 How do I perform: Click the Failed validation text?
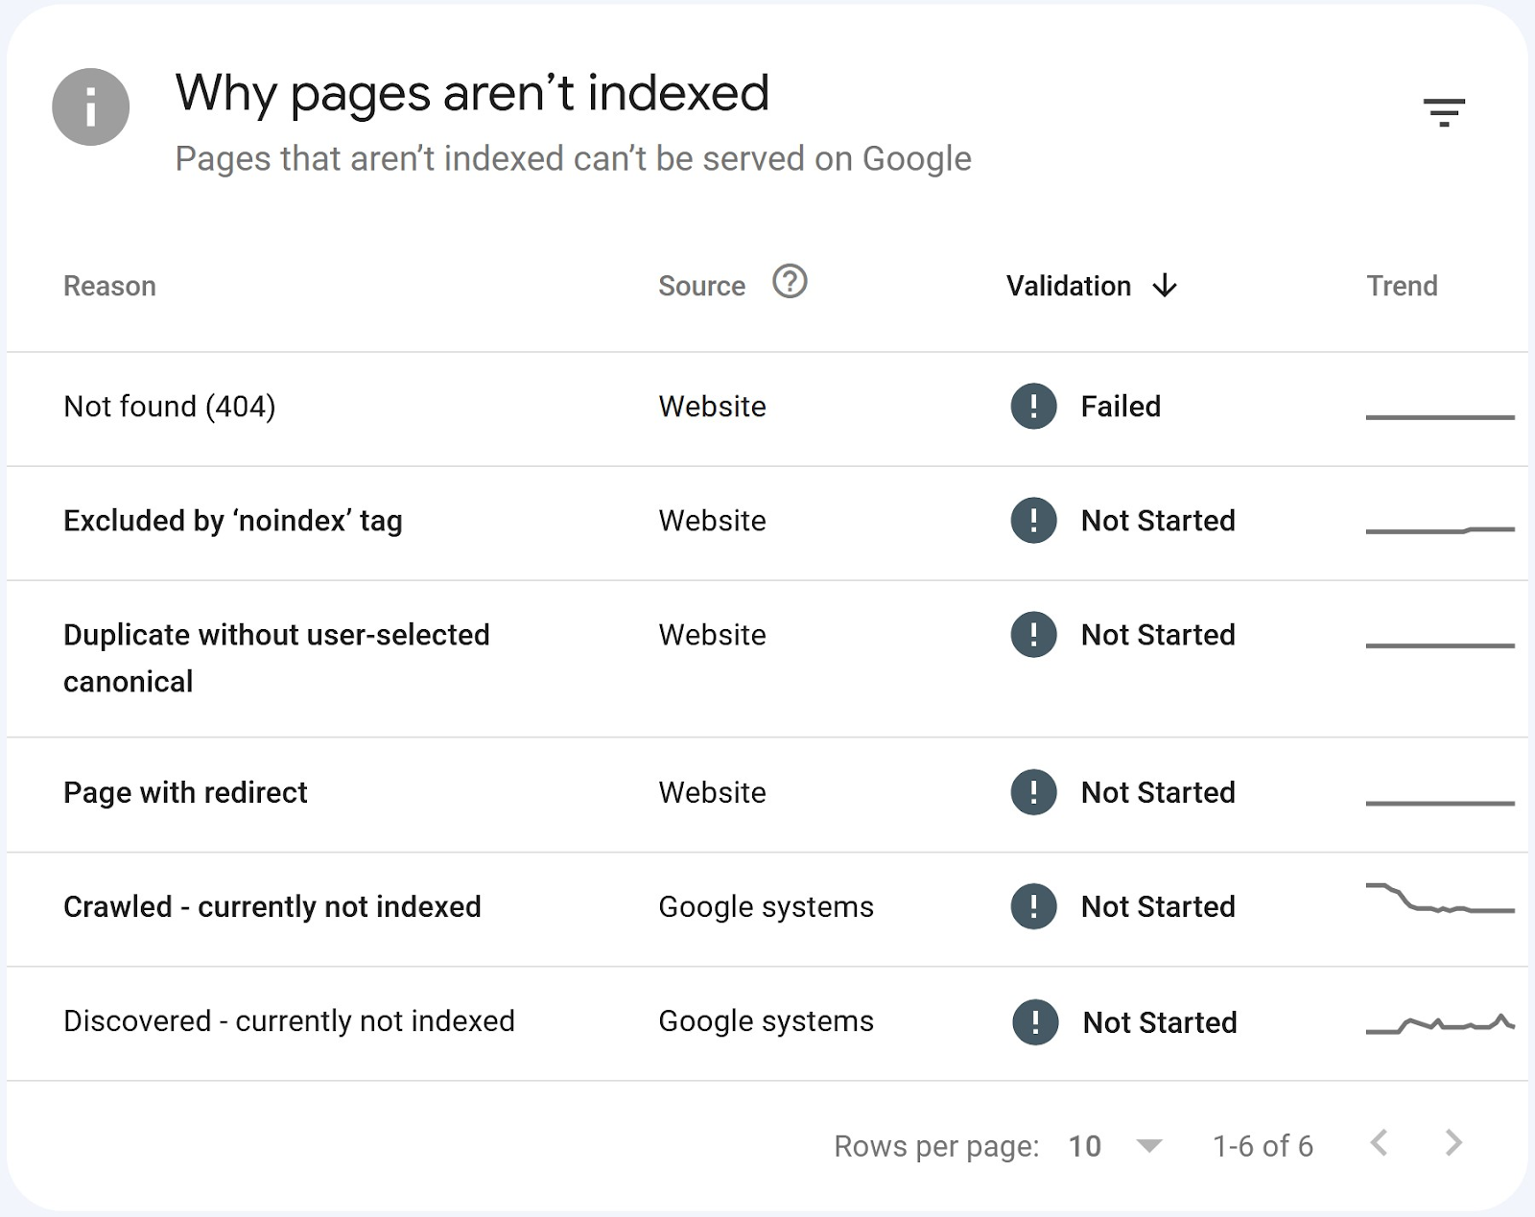tap(1121, 407)
